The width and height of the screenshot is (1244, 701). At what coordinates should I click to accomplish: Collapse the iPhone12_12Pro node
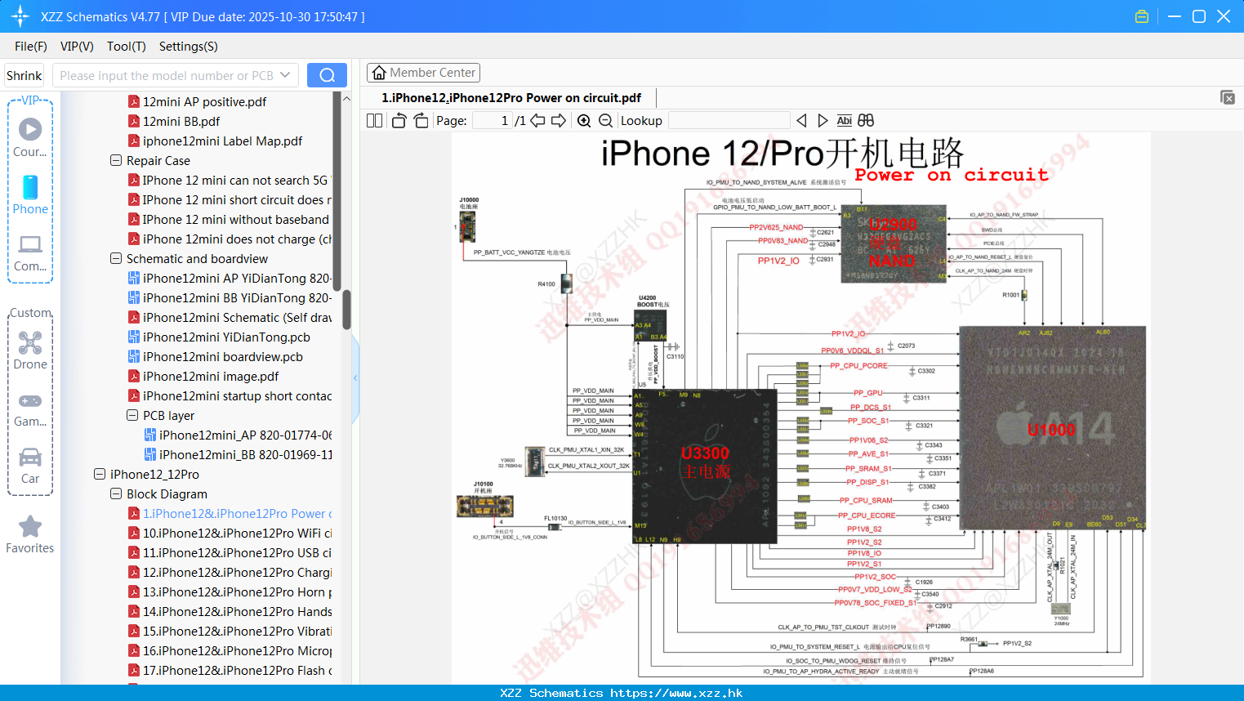click(100, 474)
